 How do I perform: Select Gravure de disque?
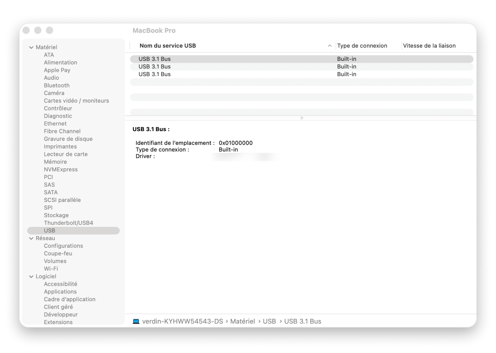(x=68, y=139)
